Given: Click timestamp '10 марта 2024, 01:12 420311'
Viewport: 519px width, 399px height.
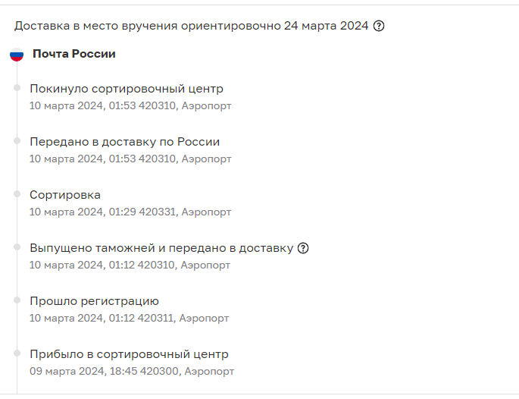Looking at the screenshot, I should tap(102, 318).
